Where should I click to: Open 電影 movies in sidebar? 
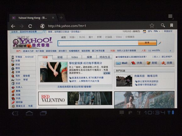tap(18, 76)
